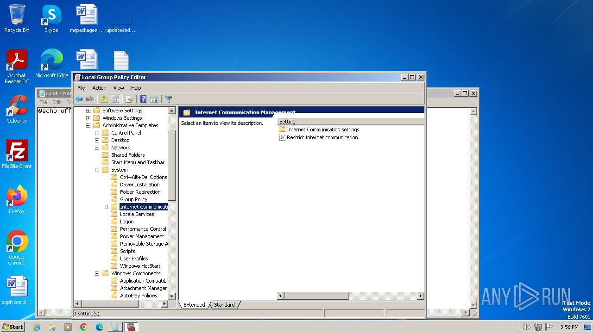Select Windows HotStart folder
593x333 pixels.
[140, 266]
